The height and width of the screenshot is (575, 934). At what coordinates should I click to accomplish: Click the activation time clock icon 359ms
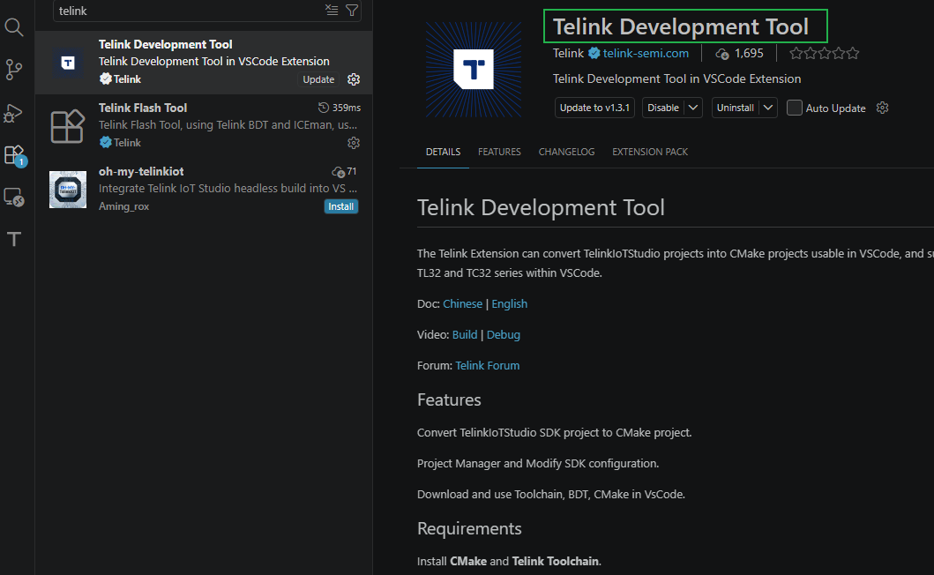pos(324,108)
